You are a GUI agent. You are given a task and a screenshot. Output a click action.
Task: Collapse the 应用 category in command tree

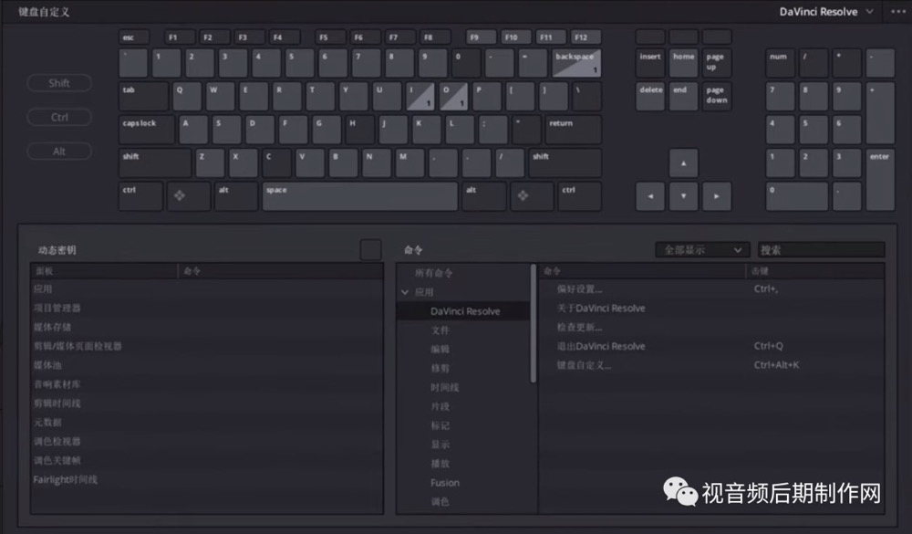(x=405, y=292)
